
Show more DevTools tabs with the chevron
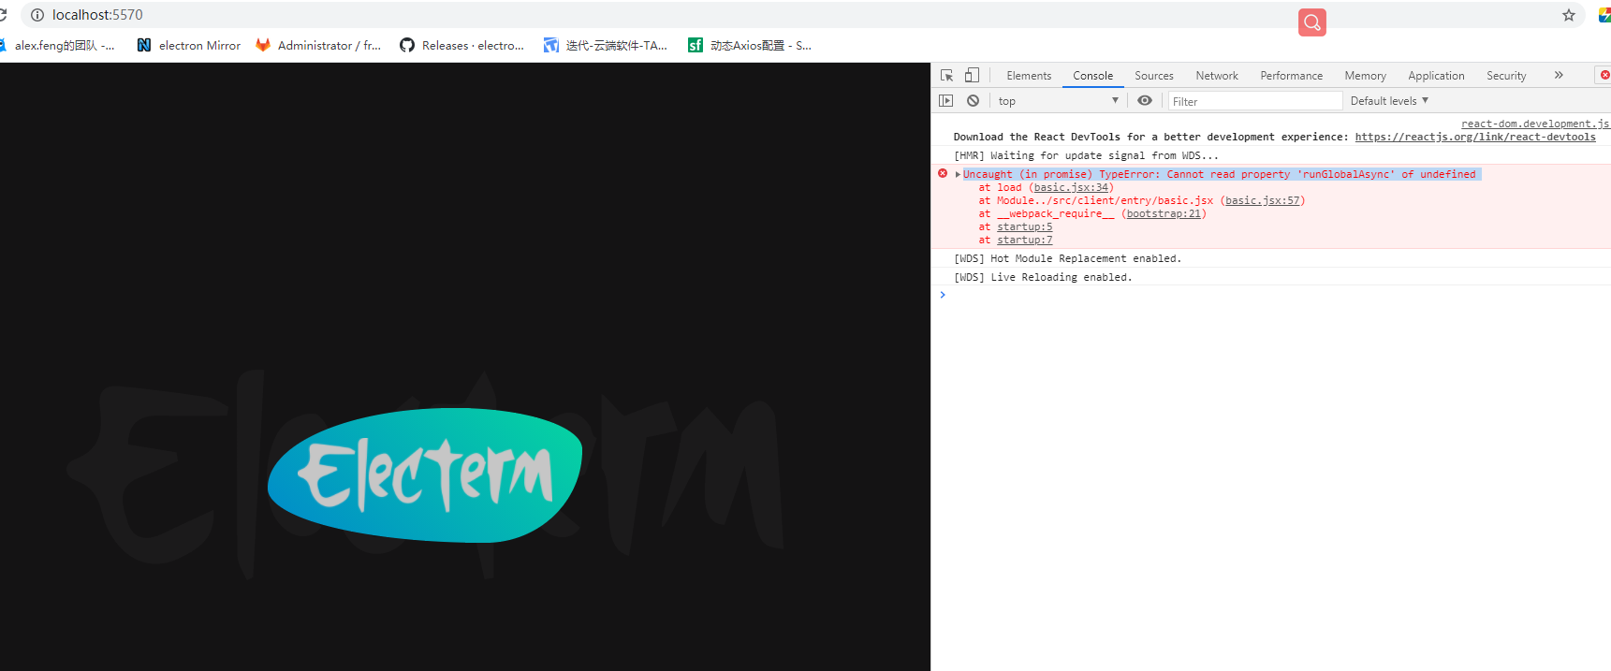[x=1559, y=76]
